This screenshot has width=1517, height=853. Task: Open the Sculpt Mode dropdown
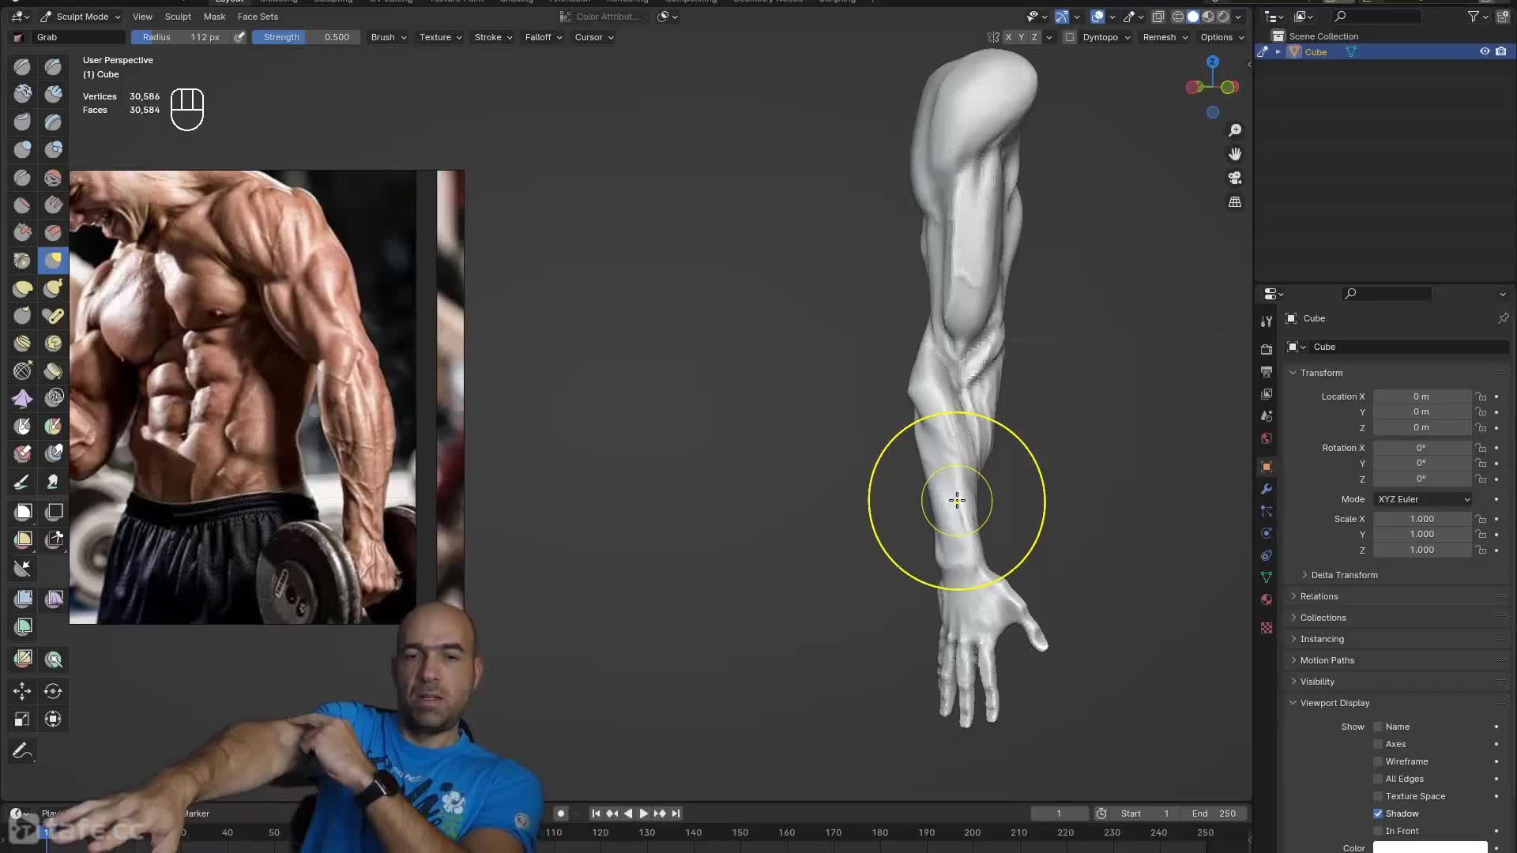(x=81, y=17)
